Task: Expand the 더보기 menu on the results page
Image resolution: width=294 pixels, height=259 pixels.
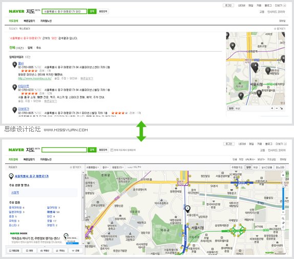Action: [x=280, y=6]
